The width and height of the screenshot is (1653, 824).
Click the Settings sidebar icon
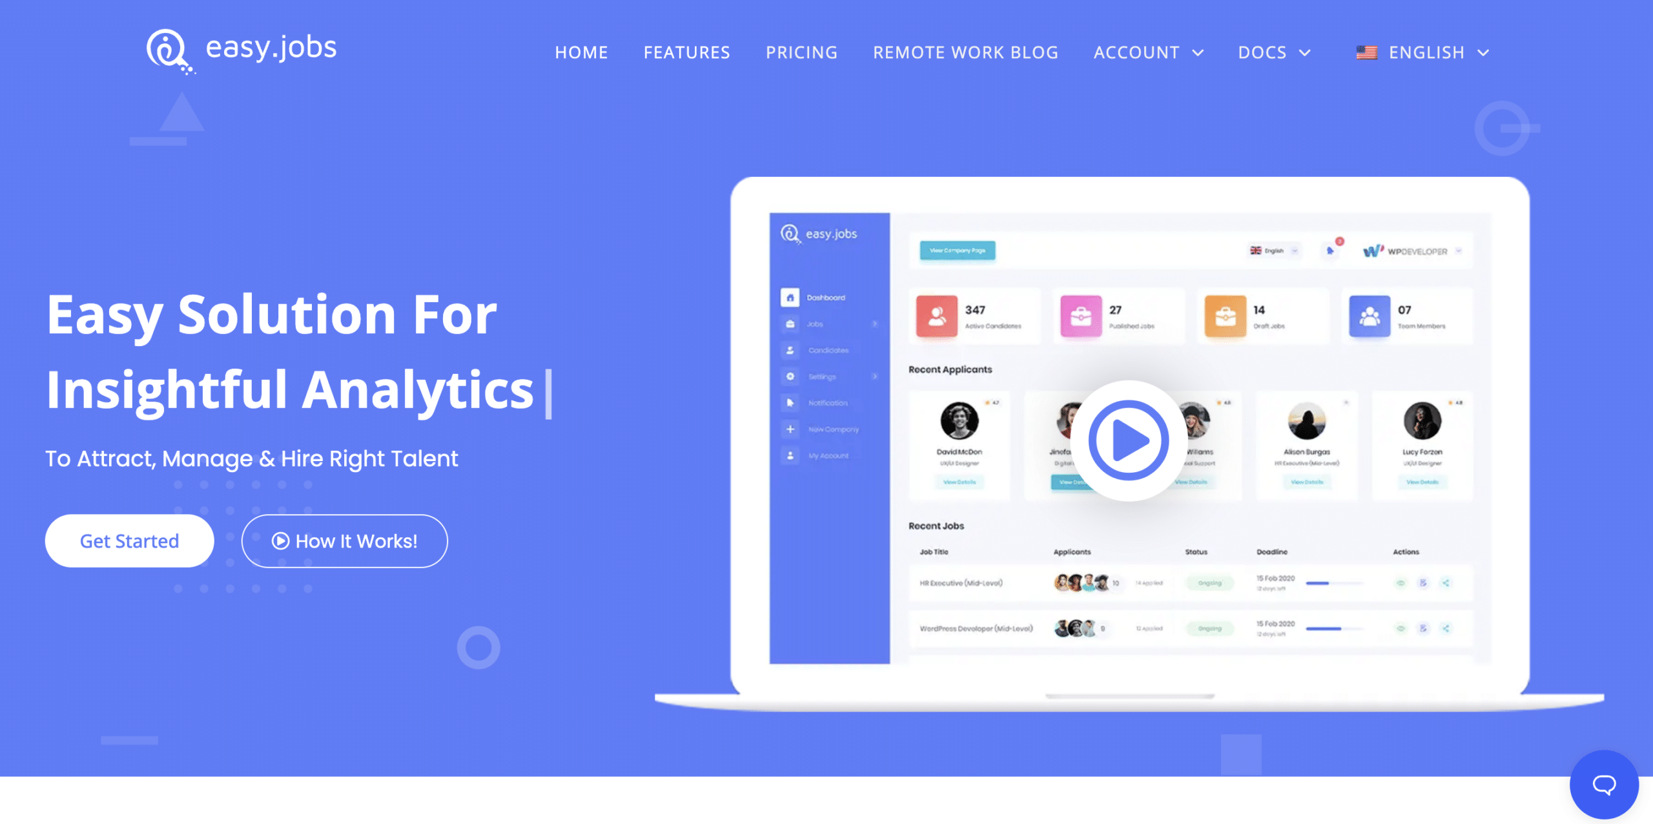790,377
